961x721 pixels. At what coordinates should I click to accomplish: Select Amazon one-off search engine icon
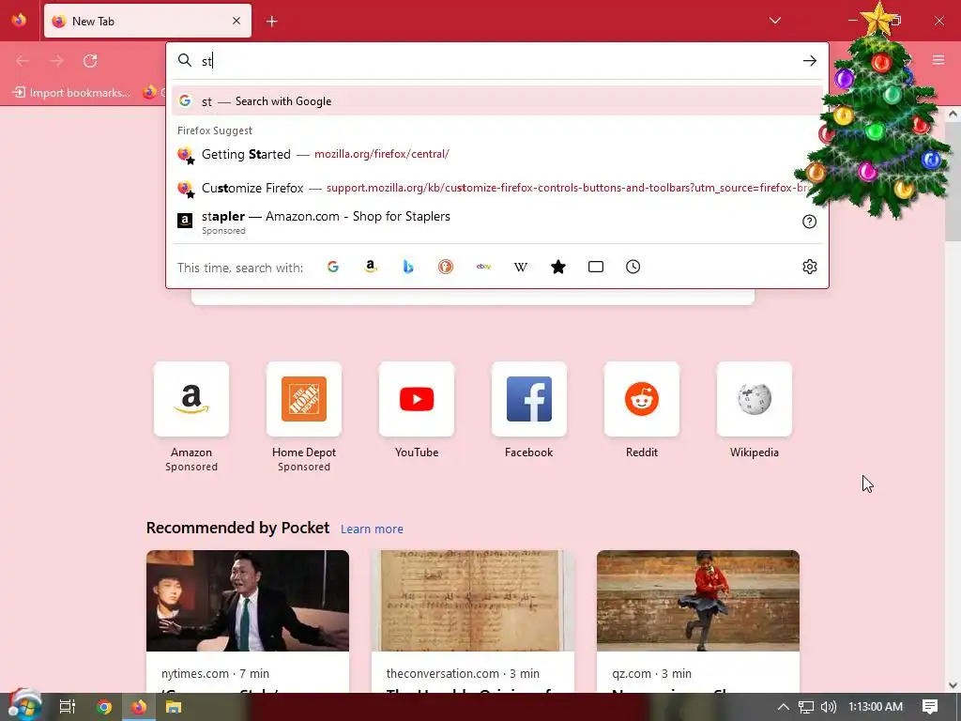[370, 267]
